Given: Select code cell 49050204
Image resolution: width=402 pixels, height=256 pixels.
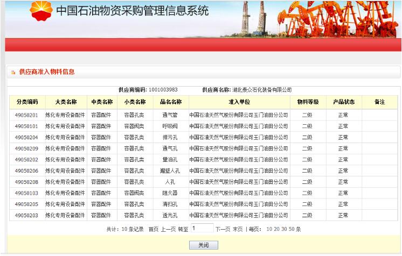Looking at the screenshot, I should click(26, 138).
